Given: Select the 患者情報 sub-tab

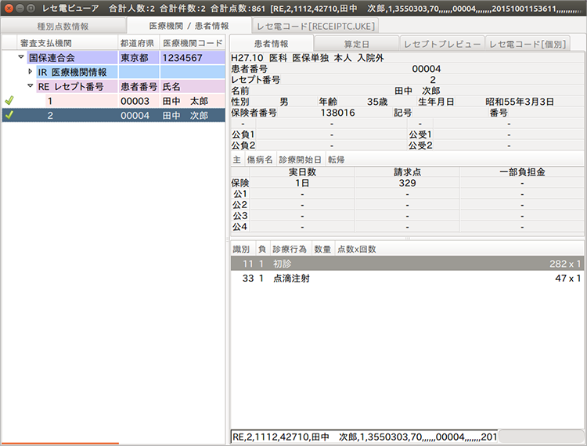Looking at the screenshot, I should [271, 44].
